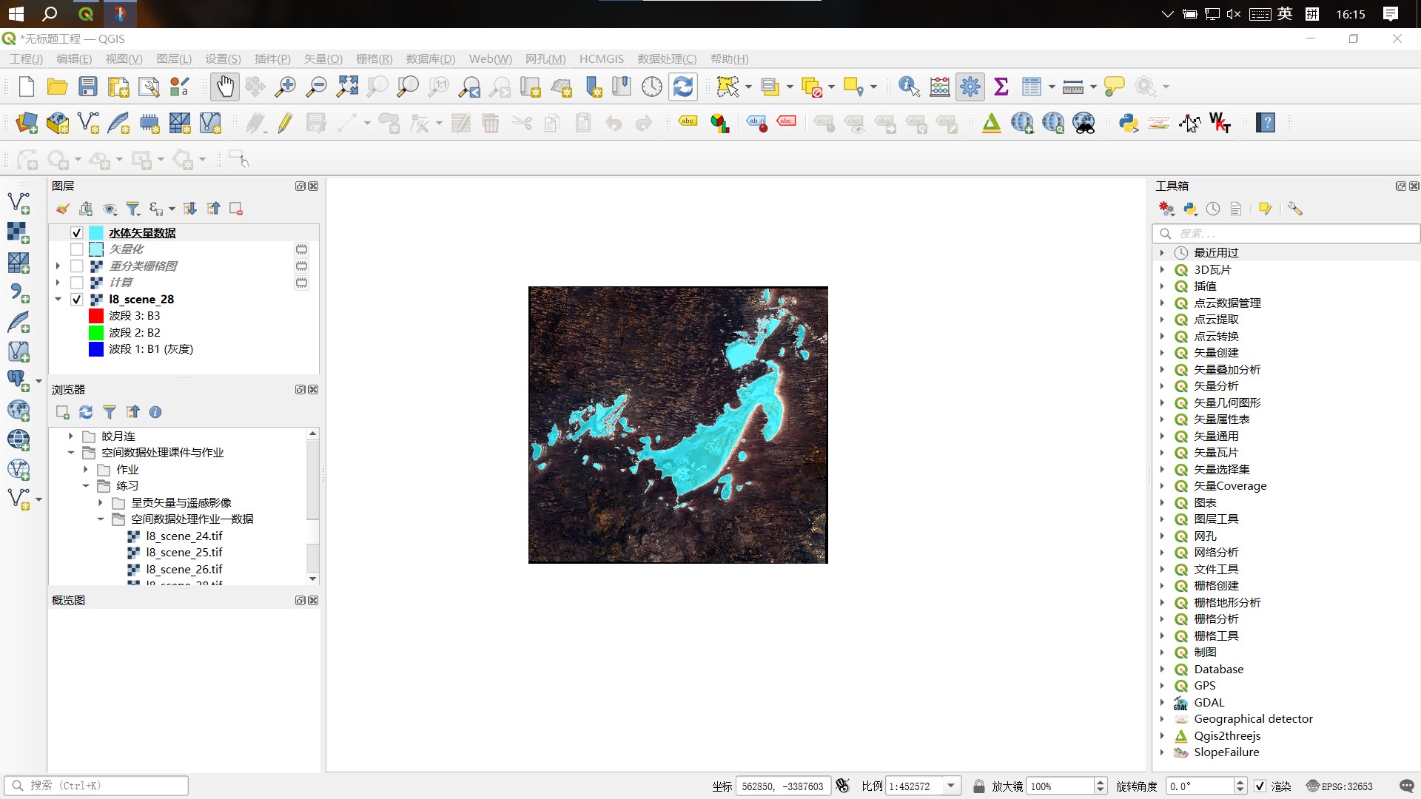Open the HCMGIS menu
This screenshot has height=799, width=1421.
(602, 59)
